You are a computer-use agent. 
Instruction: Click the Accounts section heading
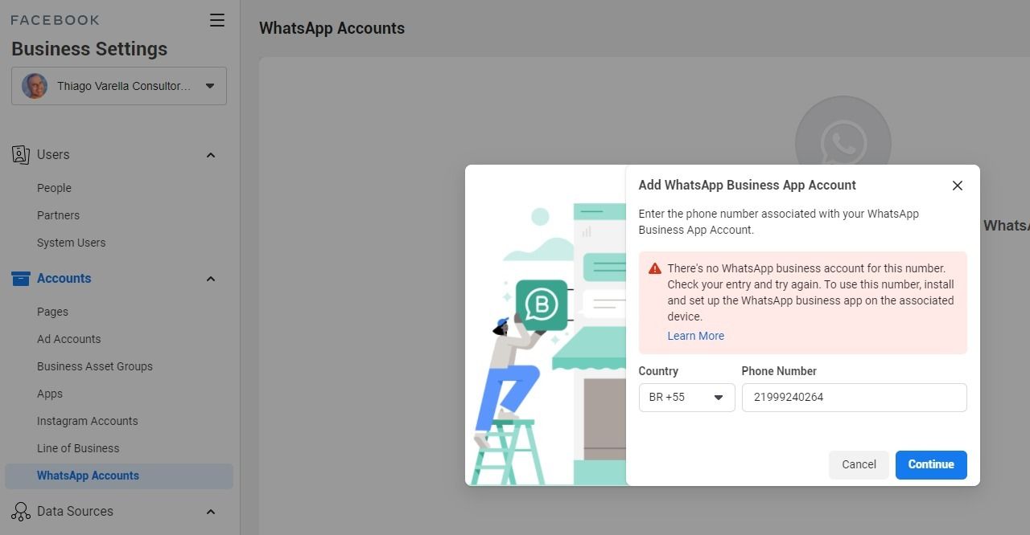click(x=64, y=279)
